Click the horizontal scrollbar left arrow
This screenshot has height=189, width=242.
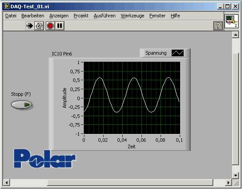click(x=7, y=182)
